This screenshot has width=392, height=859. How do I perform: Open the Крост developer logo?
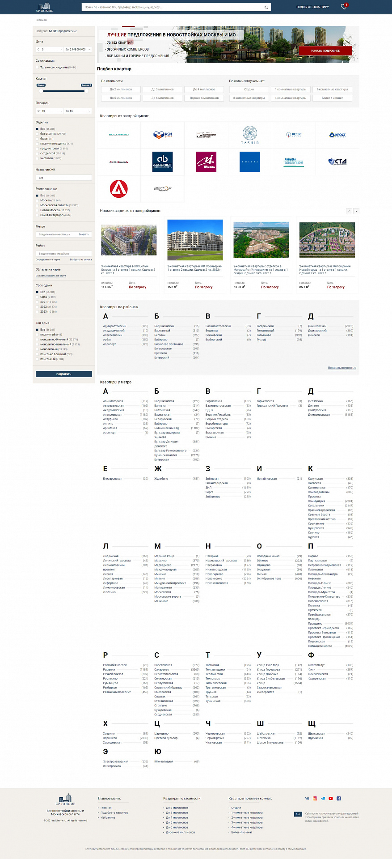point(337,135)
